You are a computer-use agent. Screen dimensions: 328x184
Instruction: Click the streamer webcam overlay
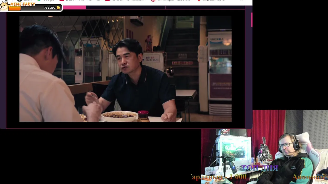pyautogui.click(x=264, y=147)
